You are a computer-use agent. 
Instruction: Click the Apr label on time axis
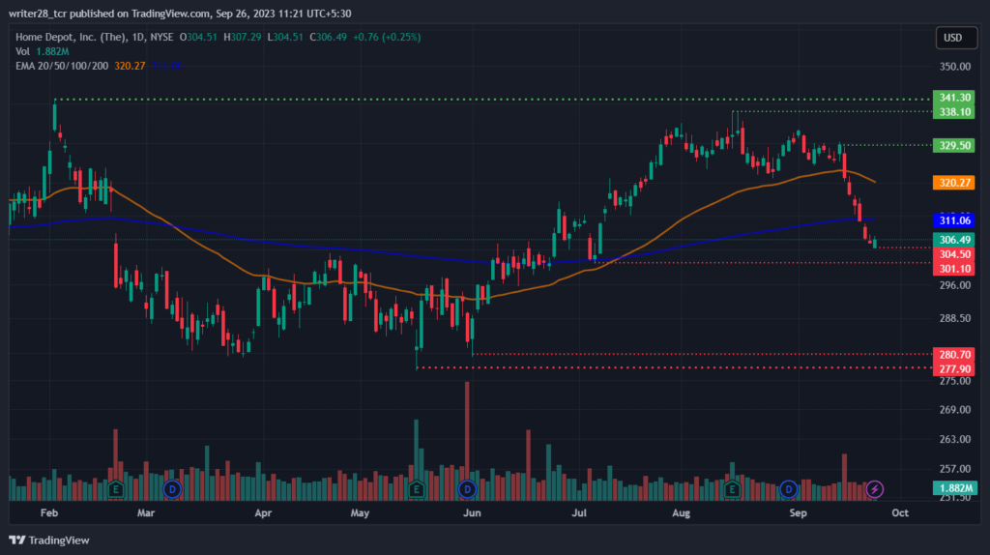pos(263,512)
